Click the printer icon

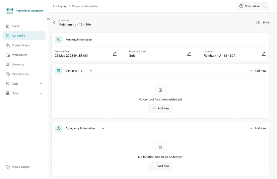[x=258, y=23]
